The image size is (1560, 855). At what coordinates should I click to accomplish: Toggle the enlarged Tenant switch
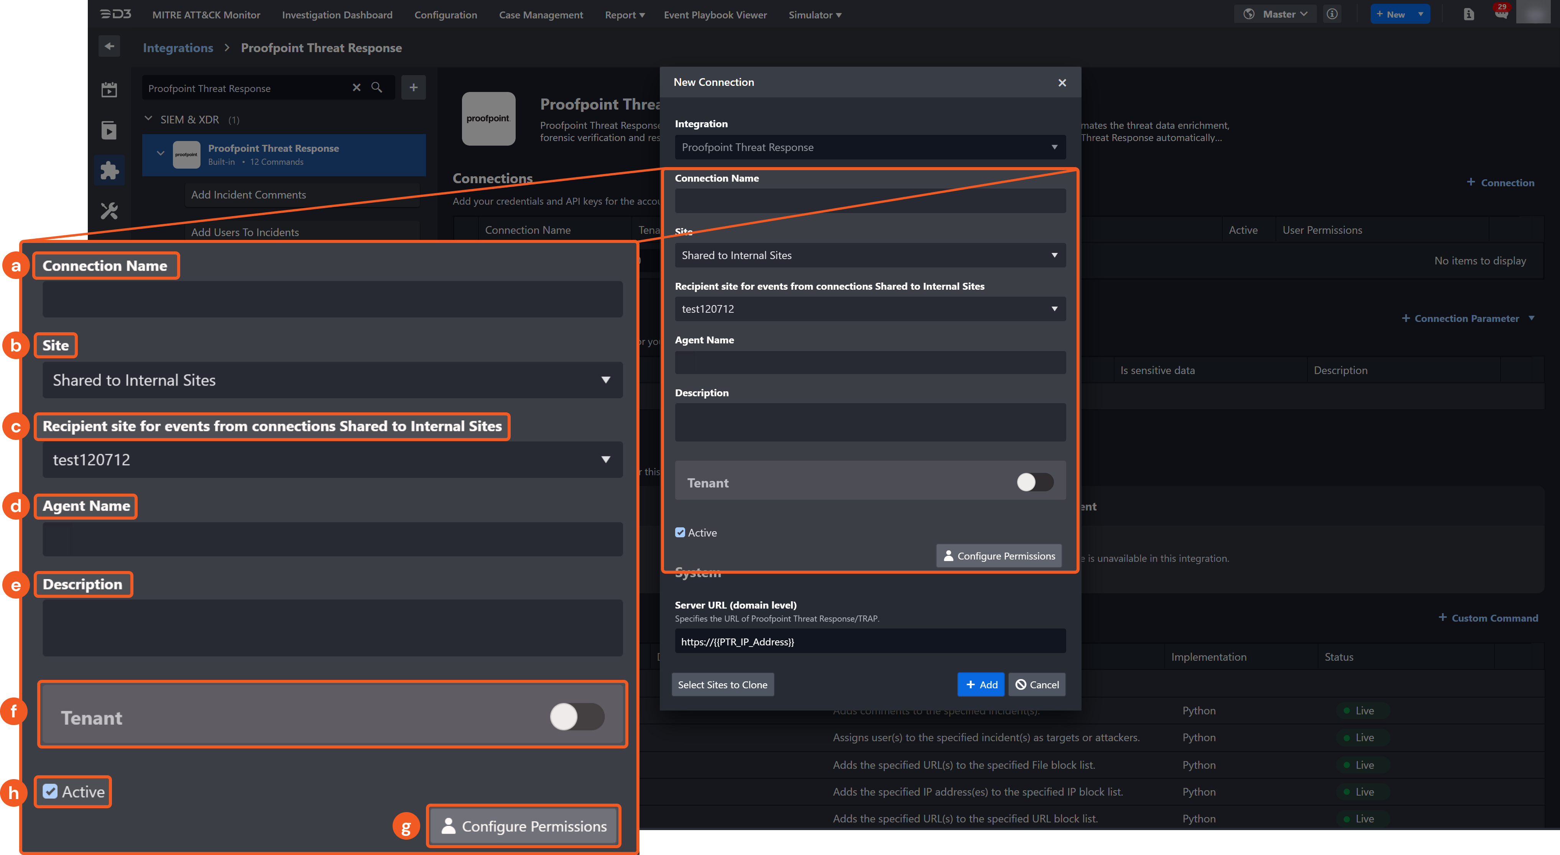point(576,716)
